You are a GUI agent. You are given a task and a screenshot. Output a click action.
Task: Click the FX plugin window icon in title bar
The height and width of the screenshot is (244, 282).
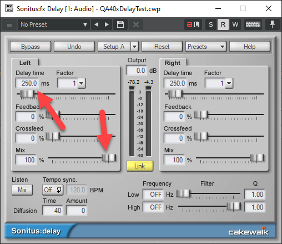point(9,8)
